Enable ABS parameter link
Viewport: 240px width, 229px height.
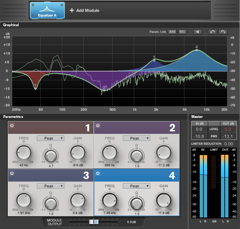172,32
